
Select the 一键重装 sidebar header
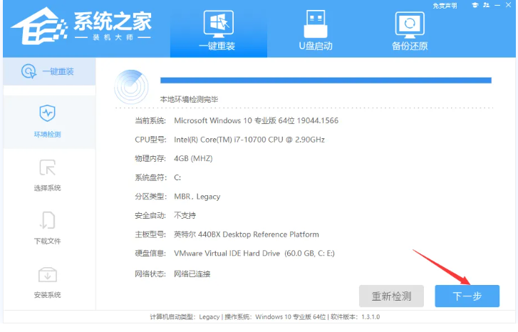[49, 71]
